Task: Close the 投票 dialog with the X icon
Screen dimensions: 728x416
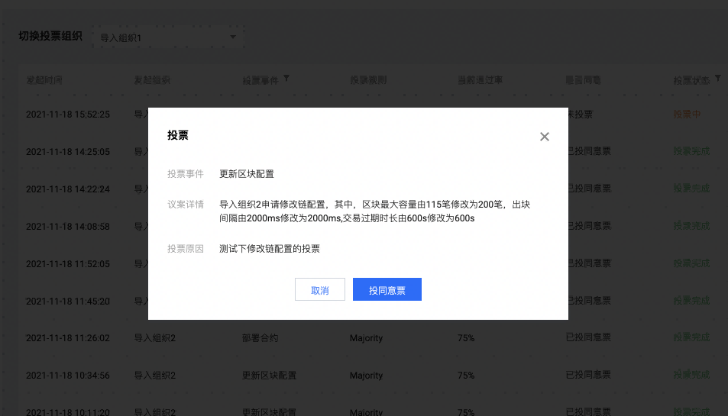Action: (544, 137)
